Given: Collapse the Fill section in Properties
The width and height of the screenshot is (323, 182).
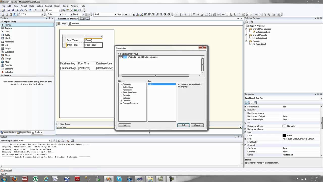Looking at the screenshot, I should tap(246, 123).
